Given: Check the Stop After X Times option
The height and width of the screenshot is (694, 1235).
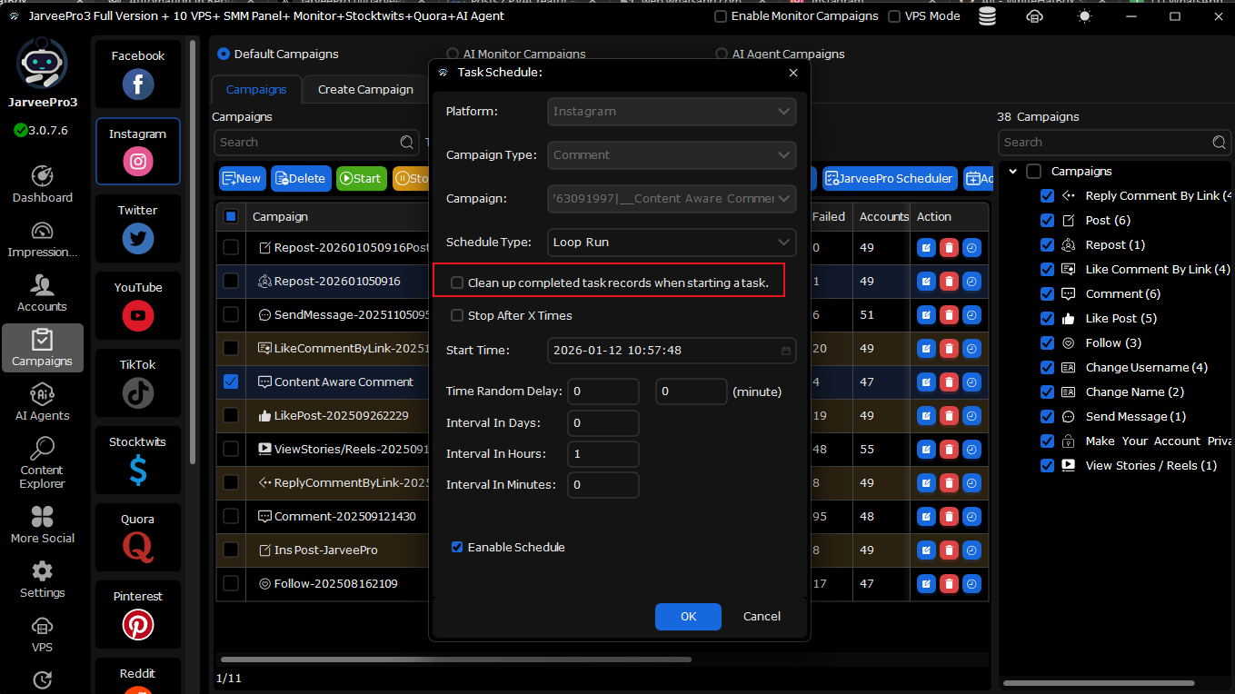Looking at the screenshot, I should [x=457, y=316].
